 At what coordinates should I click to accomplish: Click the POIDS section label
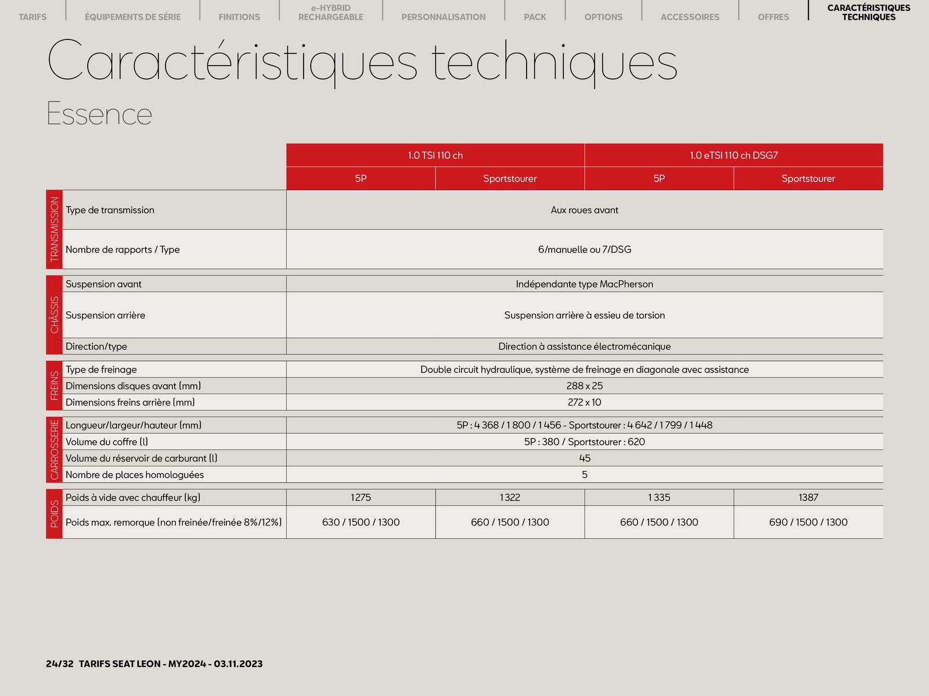pos(54,513)
